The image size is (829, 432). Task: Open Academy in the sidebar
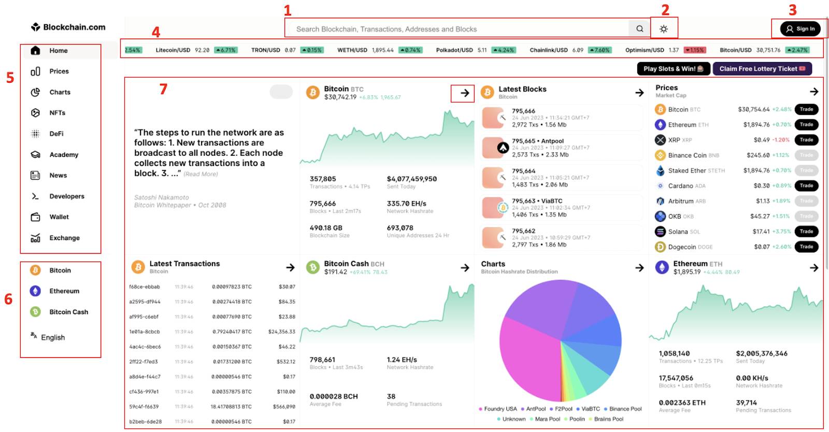64,155
